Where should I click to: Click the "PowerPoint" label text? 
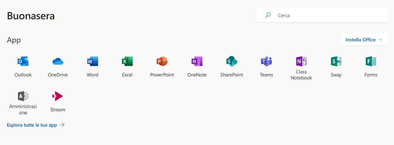click(162, 75)
